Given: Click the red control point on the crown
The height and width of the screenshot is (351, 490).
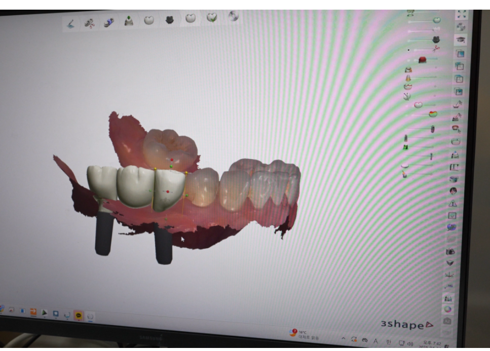Looking at the screenshot, I should 167,191.
